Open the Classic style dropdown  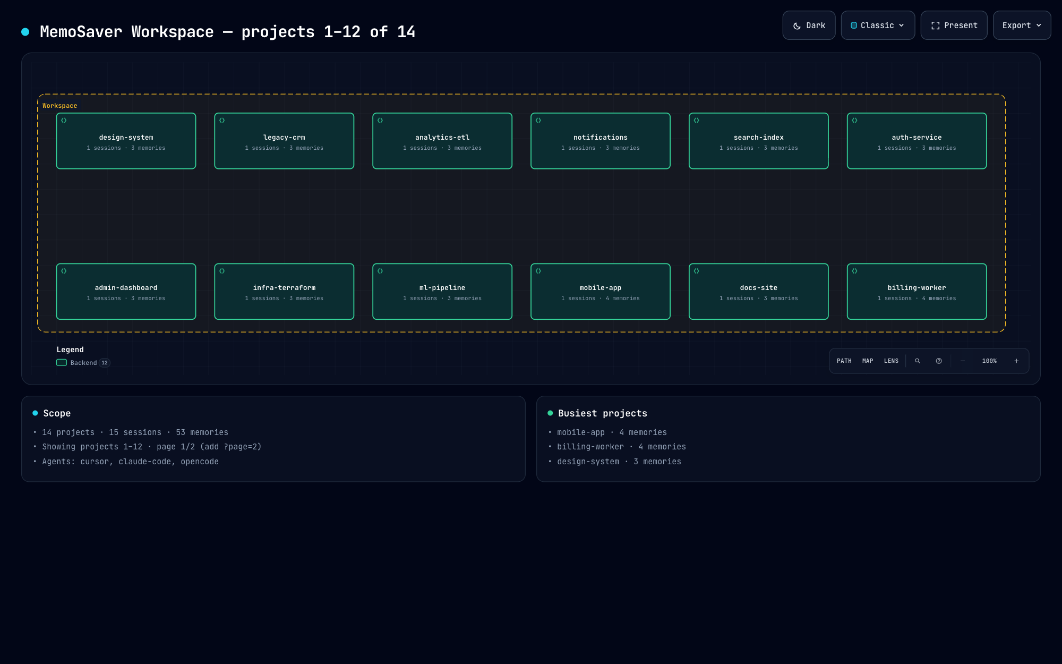pos(878,25)
